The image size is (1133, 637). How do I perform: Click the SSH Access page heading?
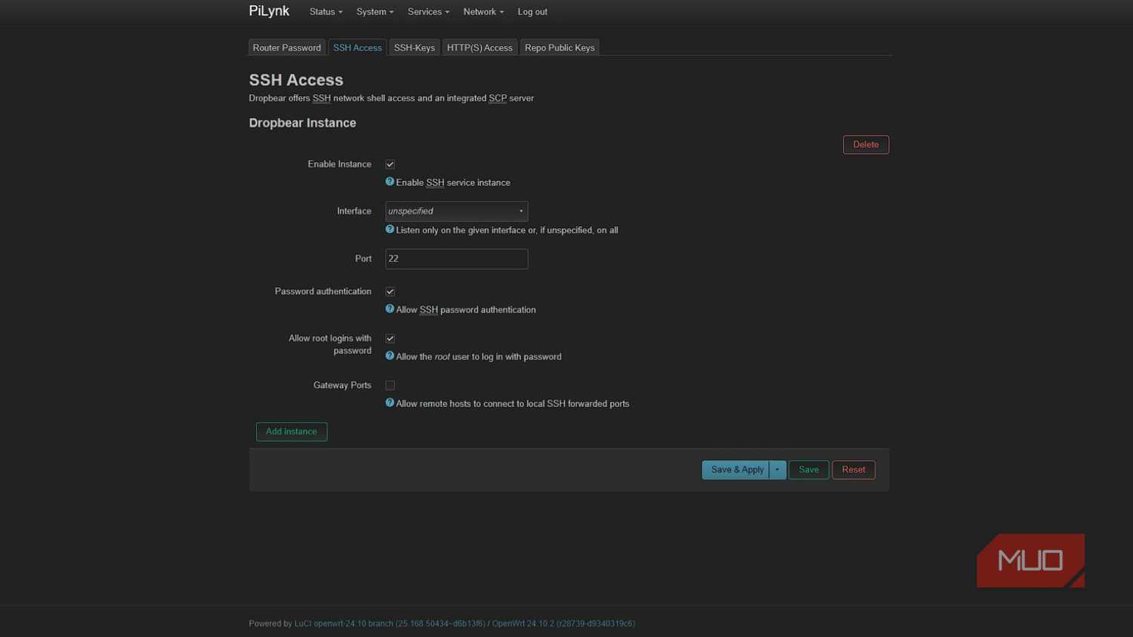[296, 80]
